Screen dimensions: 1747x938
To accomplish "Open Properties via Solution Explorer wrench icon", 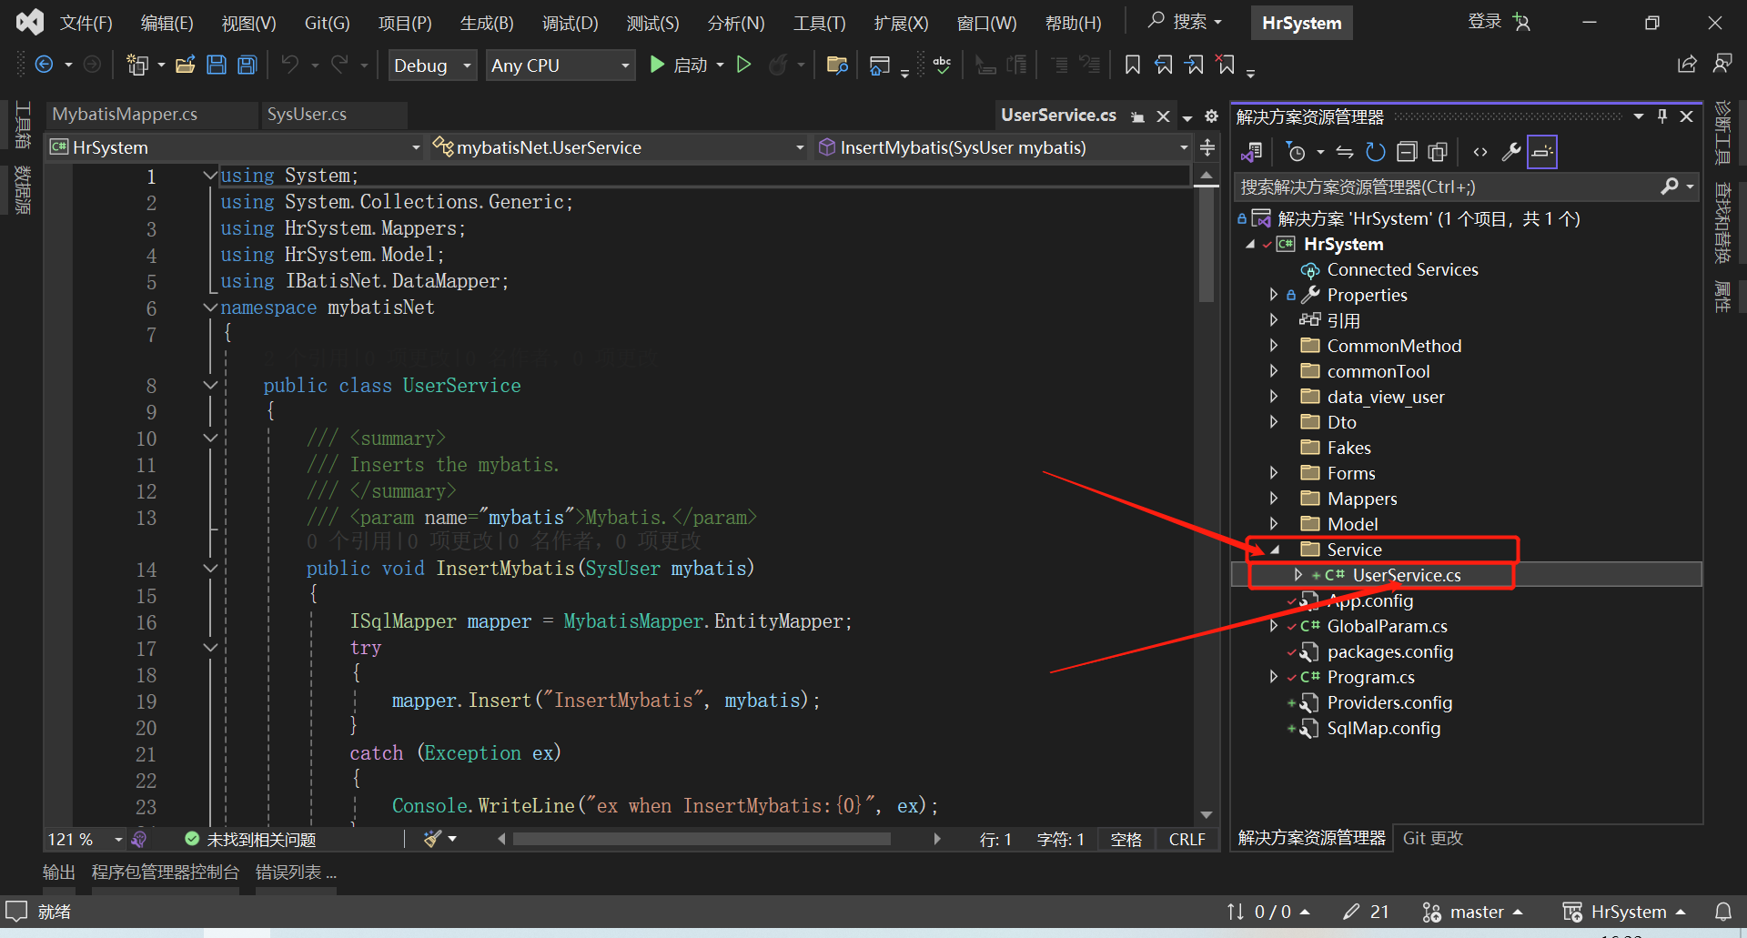I will [x=1510, y=151].
